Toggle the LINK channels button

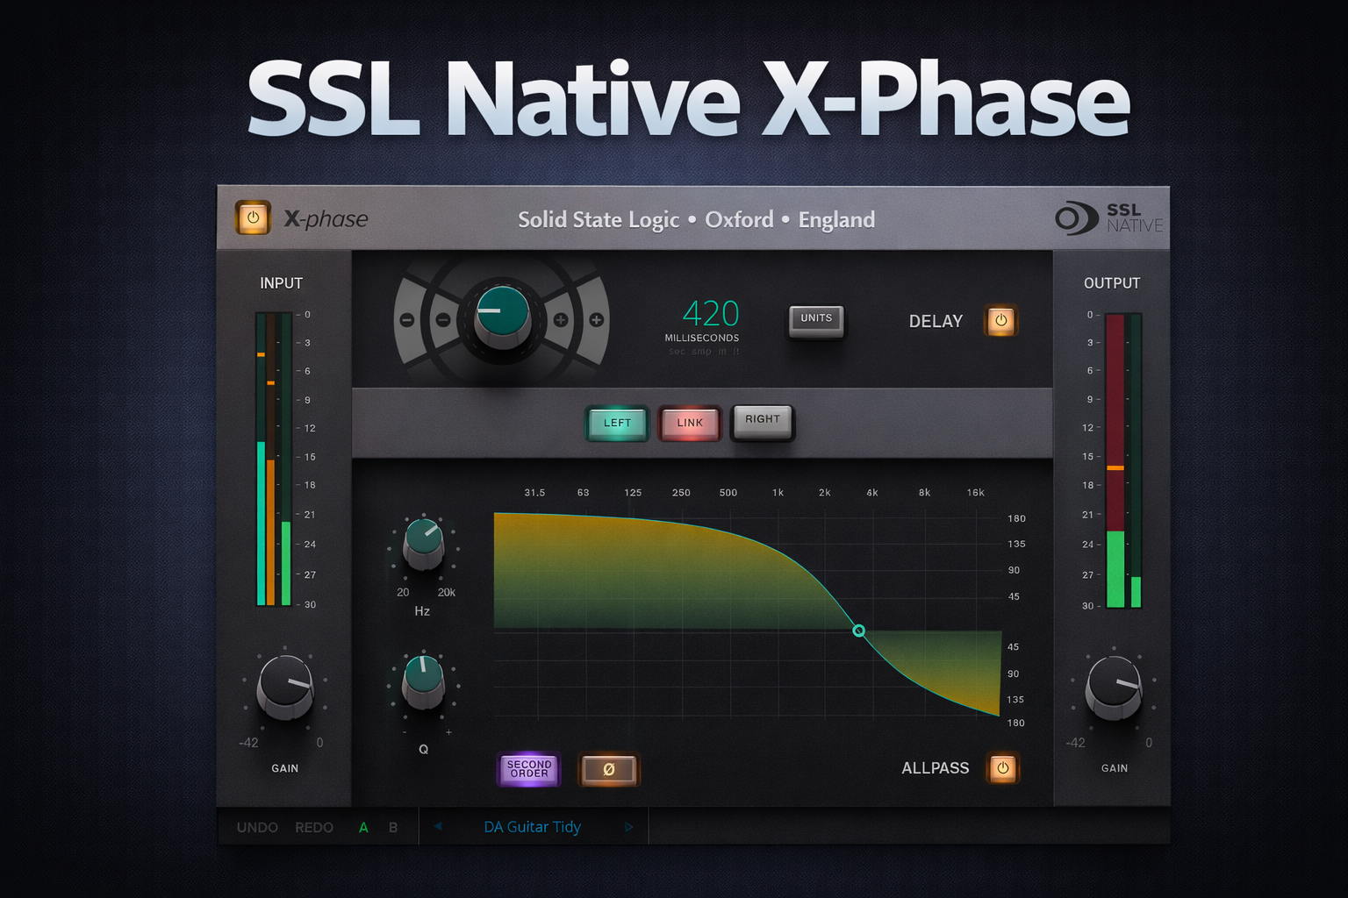690,424
